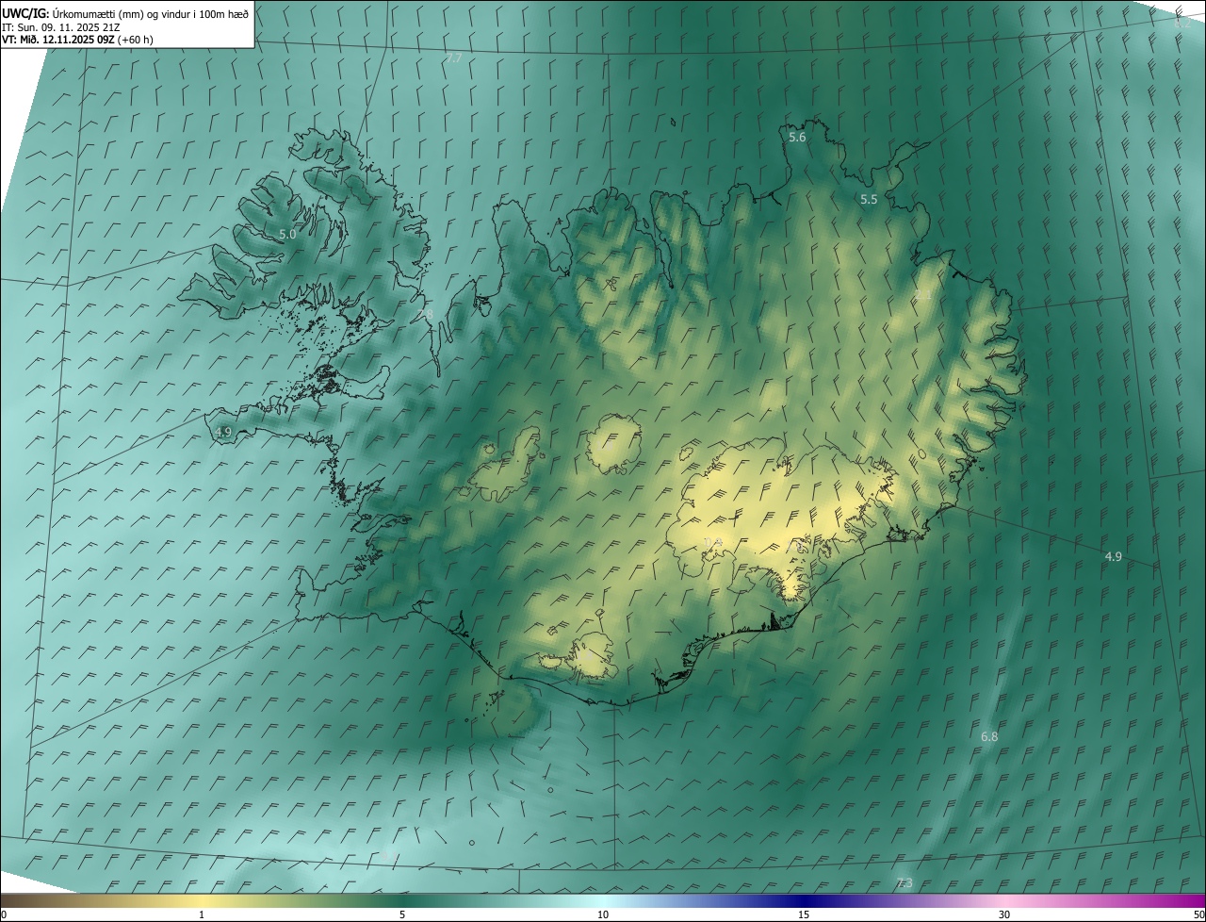Pick the 5.0 value over the Westfjords
The height and width of the screenshot is (922, 1206).
point(287,234)
